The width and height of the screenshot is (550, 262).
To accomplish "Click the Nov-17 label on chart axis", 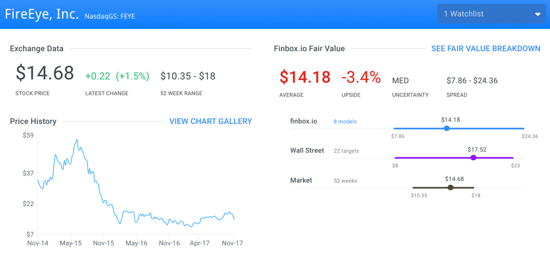I will [x=233, y=243].
